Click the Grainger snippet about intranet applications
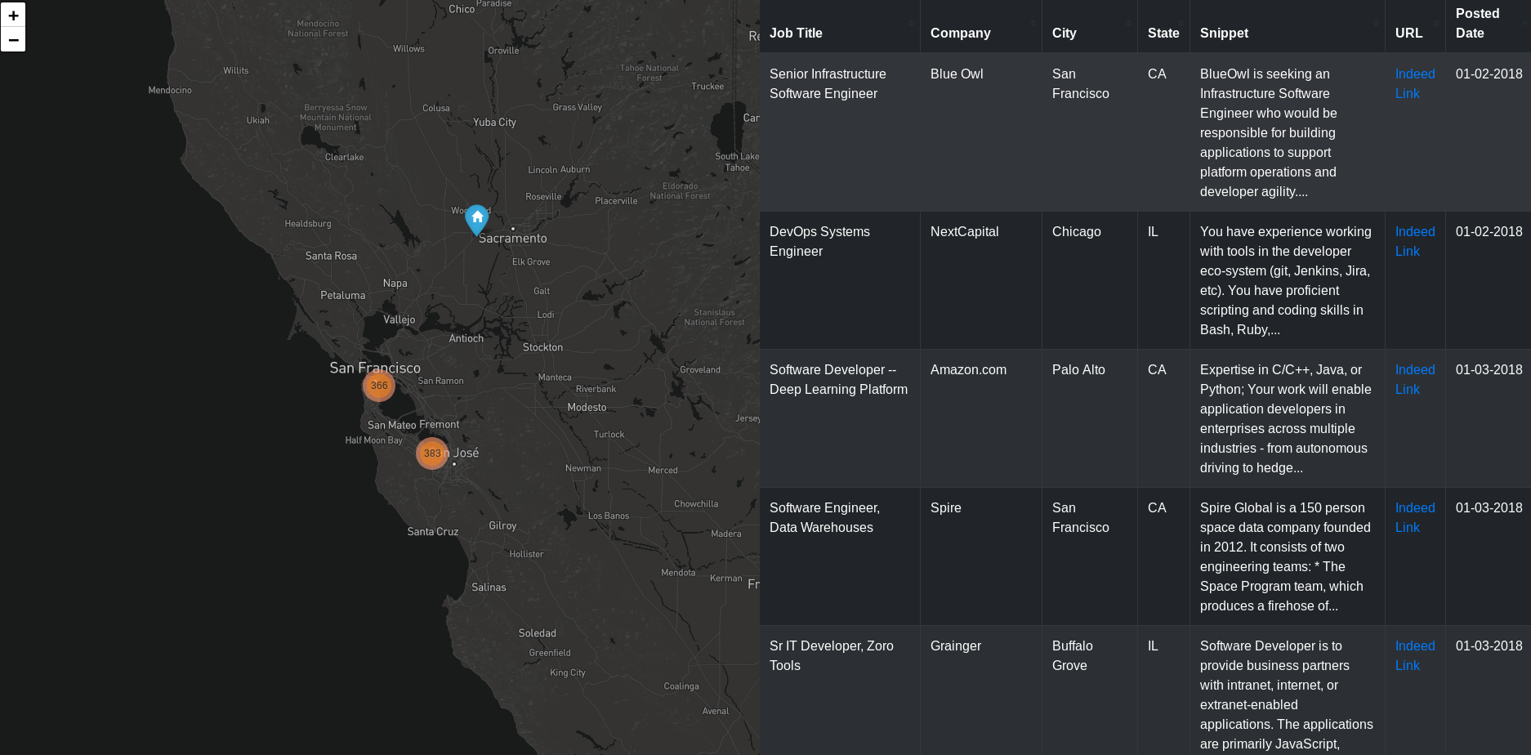The height and width of the screenshot is (755, 1531). pyautogui.click(x=1287, y=695)
